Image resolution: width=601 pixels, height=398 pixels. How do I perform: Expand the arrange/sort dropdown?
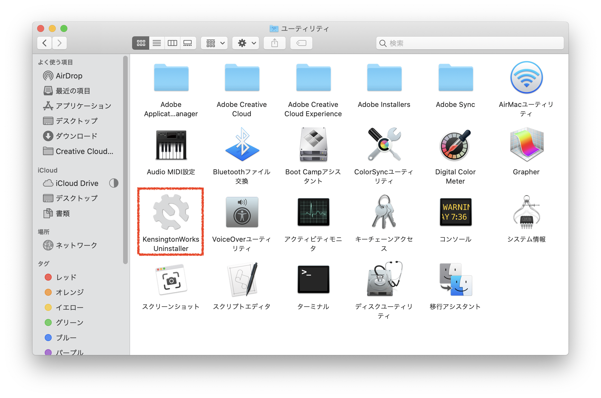(214, 44)
